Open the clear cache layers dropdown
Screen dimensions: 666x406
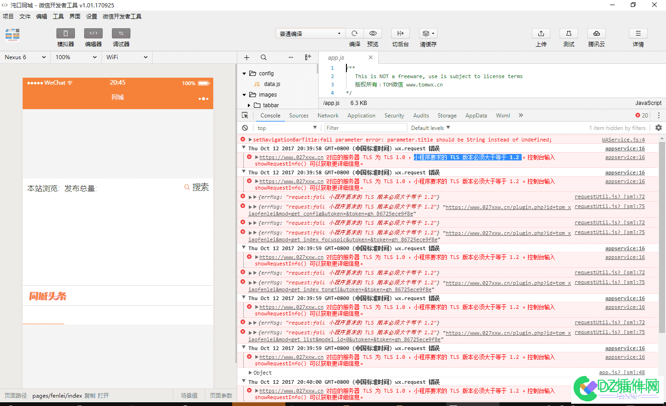428,33
